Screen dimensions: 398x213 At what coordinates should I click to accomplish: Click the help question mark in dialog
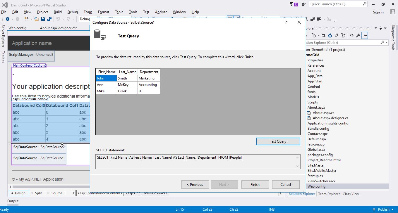click(286, 22)
